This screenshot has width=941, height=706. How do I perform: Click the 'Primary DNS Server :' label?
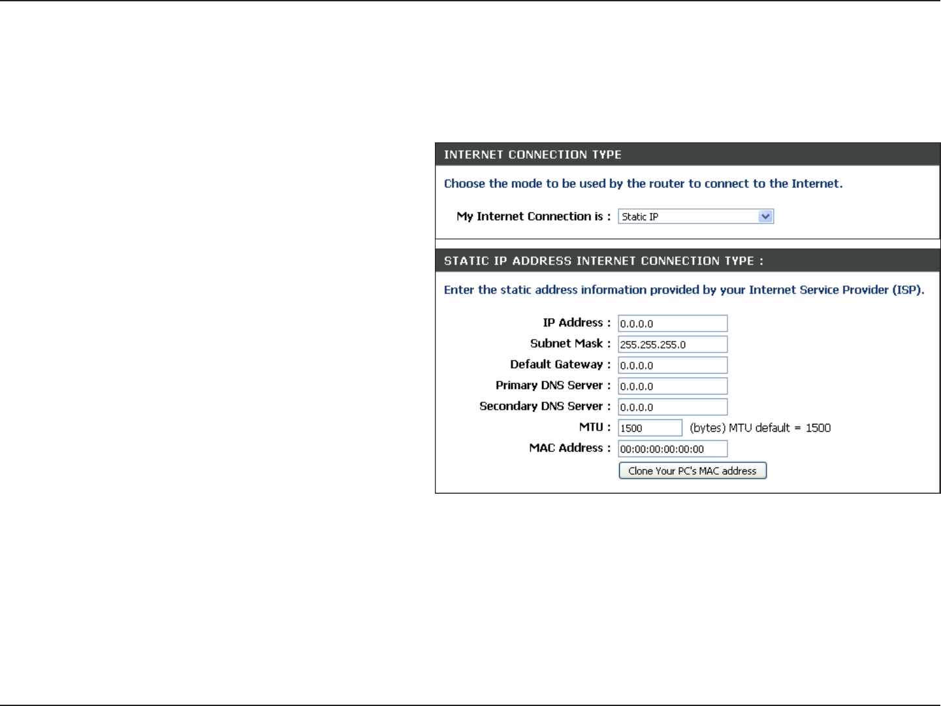[x=553, y=385]
